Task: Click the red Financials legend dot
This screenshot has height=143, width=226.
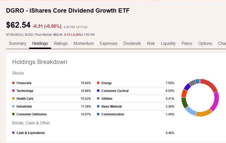Action: 13,83
